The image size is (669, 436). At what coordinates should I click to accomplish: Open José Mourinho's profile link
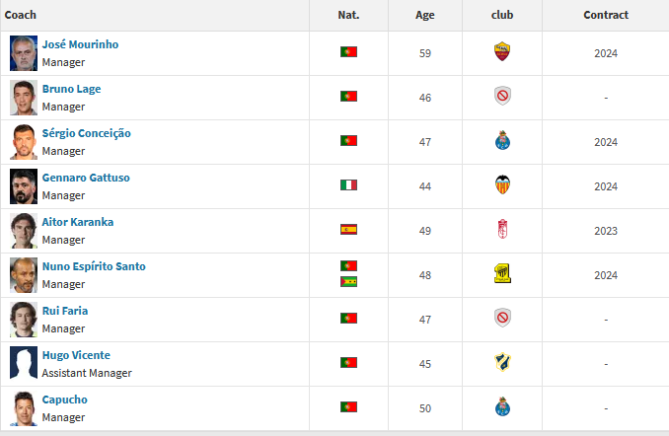point(80,44)
